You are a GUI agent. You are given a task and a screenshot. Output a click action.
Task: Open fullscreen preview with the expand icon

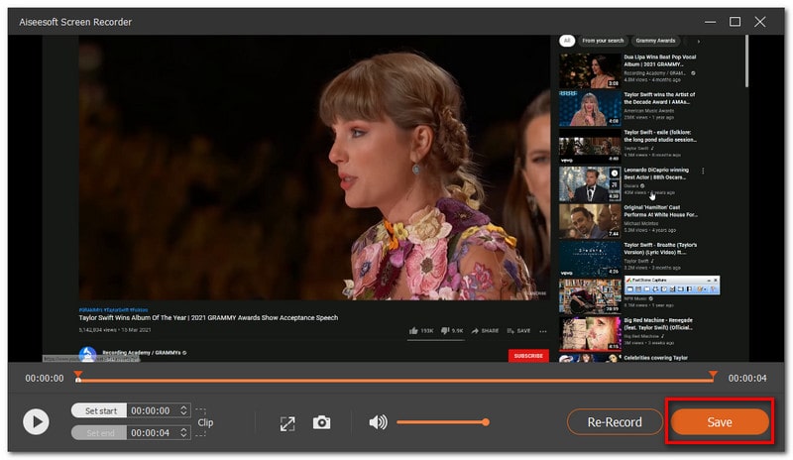pos(287,422)
